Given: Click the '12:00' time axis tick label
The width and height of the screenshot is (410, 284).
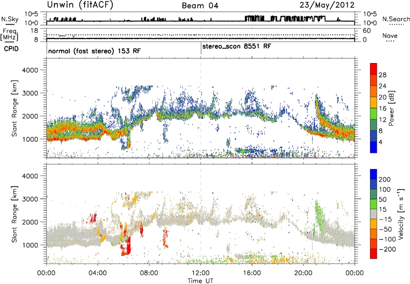Looking at the screenshot, I should 200,273.
